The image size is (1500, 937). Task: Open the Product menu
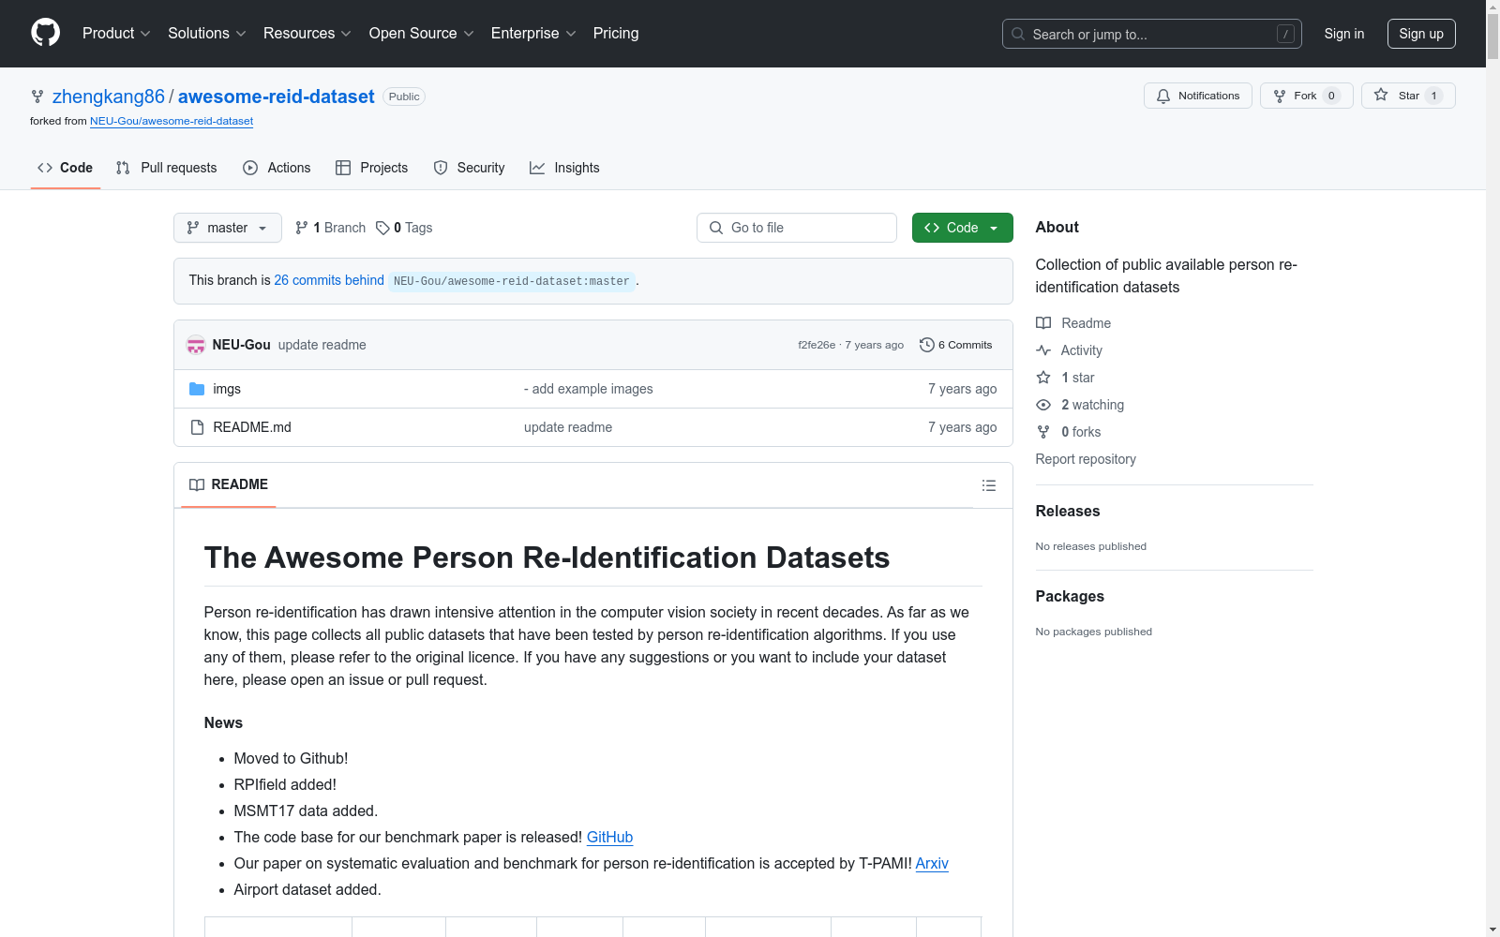pos(116,34)
